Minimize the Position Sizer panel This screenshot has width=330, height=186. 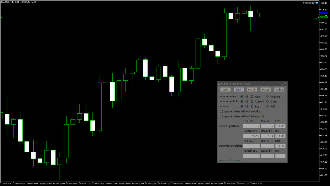pos(282,84)
